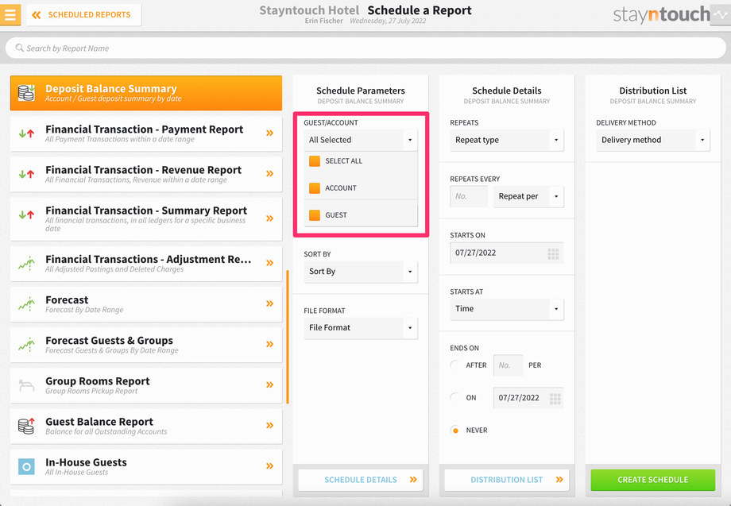Click the Repeats Every number field
Image resolution: width=731 pixels, height=506 pixels.
tap(469, 197)
